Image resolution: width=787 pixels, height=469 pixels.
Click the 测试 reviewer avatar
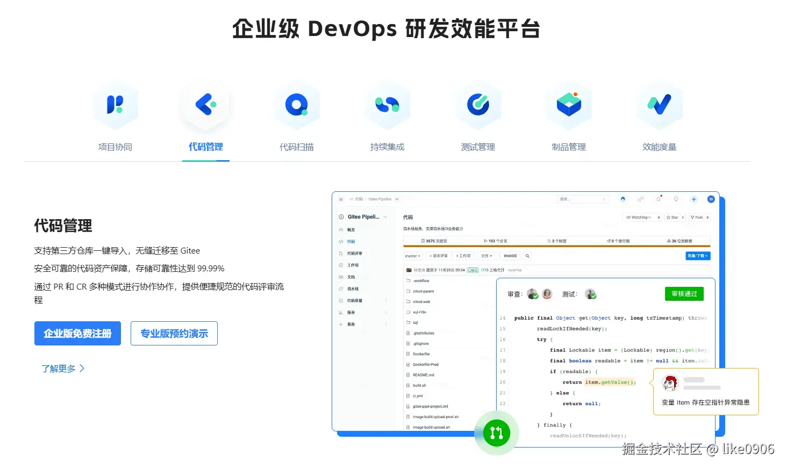coord(590,294)
